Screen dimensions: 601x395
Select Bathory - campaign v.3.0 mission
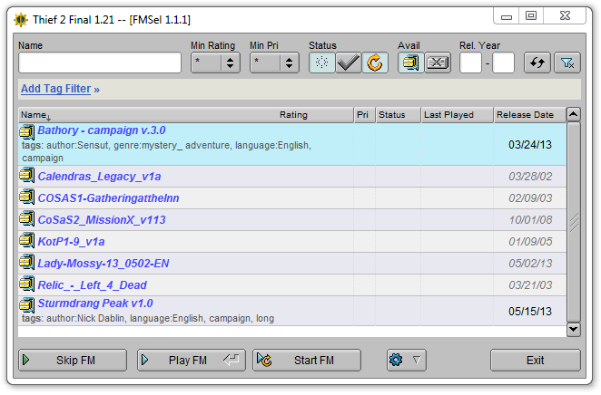(x=292, y=144)
